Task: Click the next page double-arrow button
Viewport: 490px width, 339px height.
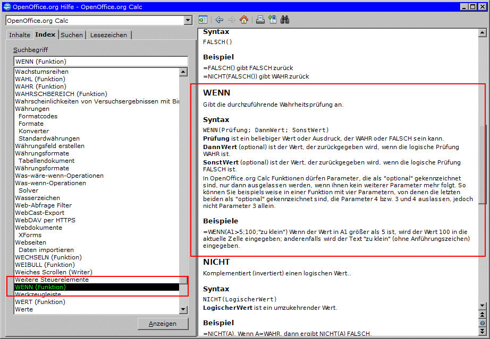Action: pyautogui.click(x=482, y=331)
